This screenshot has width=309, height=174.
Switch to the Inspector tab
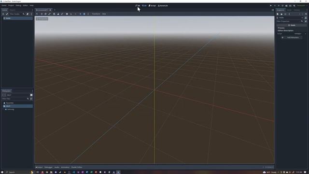pyautogui.click(x=281, y=10)
